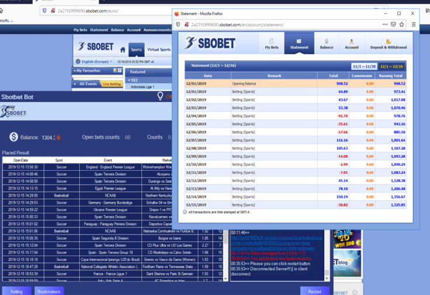Click tracking protection shield in Statement window
Screen dimensions: 430x295
pyautogui.click(x=178, y=25)
